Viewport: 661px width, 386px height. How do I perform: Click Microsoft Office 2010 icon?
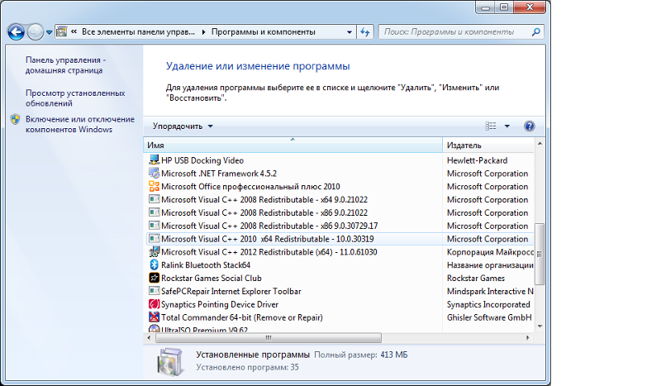pos(155,186)
